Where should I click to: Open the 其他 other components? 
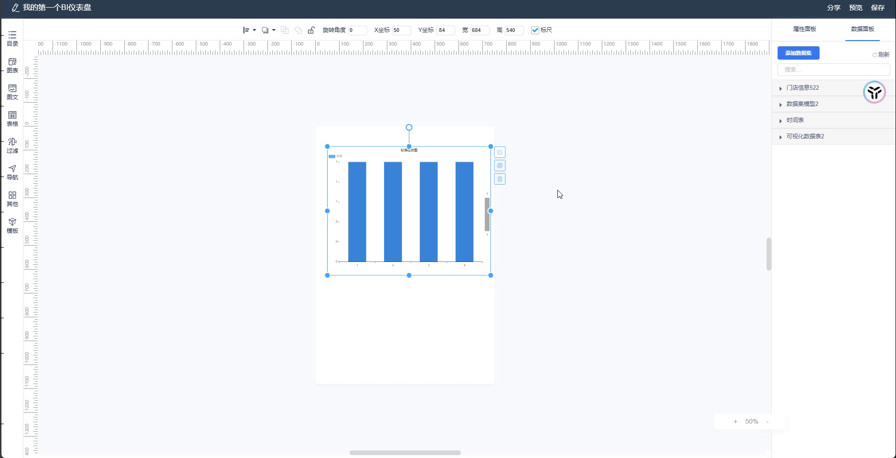pos(12,199)
